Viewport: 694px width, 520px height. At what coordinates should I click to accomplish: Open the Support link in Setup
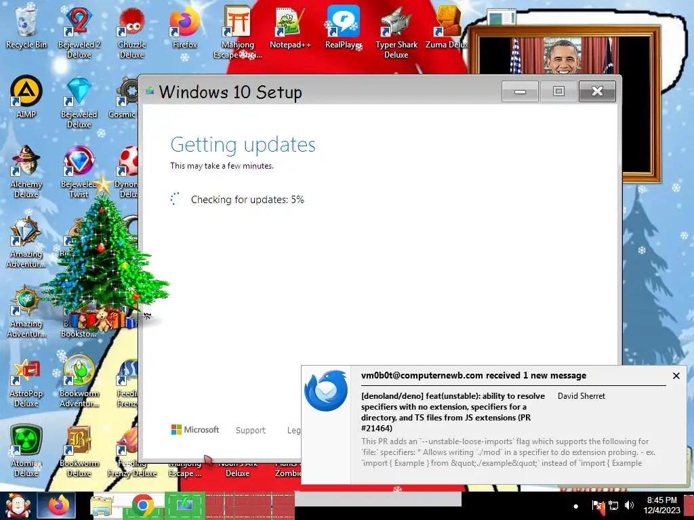(x=251, y=430)
